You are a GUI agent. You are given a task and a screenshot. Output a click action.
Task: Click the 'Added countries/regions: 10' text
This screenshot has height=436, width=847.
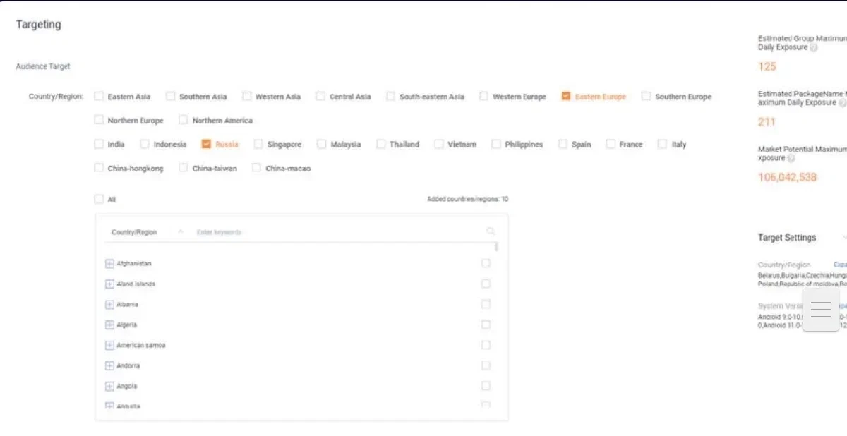coord(467,200)
